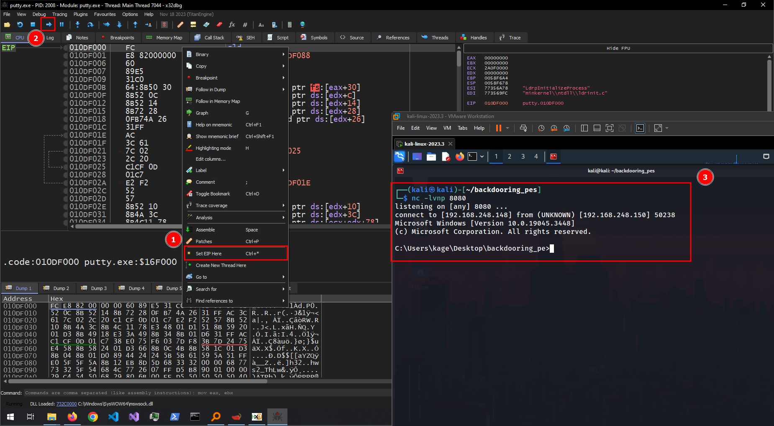The width and height of the screenshot is (774, 426).
Task: Stop debugging with the blue square icon
Action: pos(33,25)
